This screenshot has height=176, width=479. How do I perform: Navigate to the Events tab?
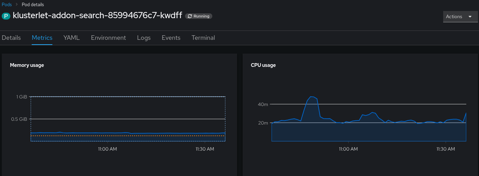click(x=171, y=38)
